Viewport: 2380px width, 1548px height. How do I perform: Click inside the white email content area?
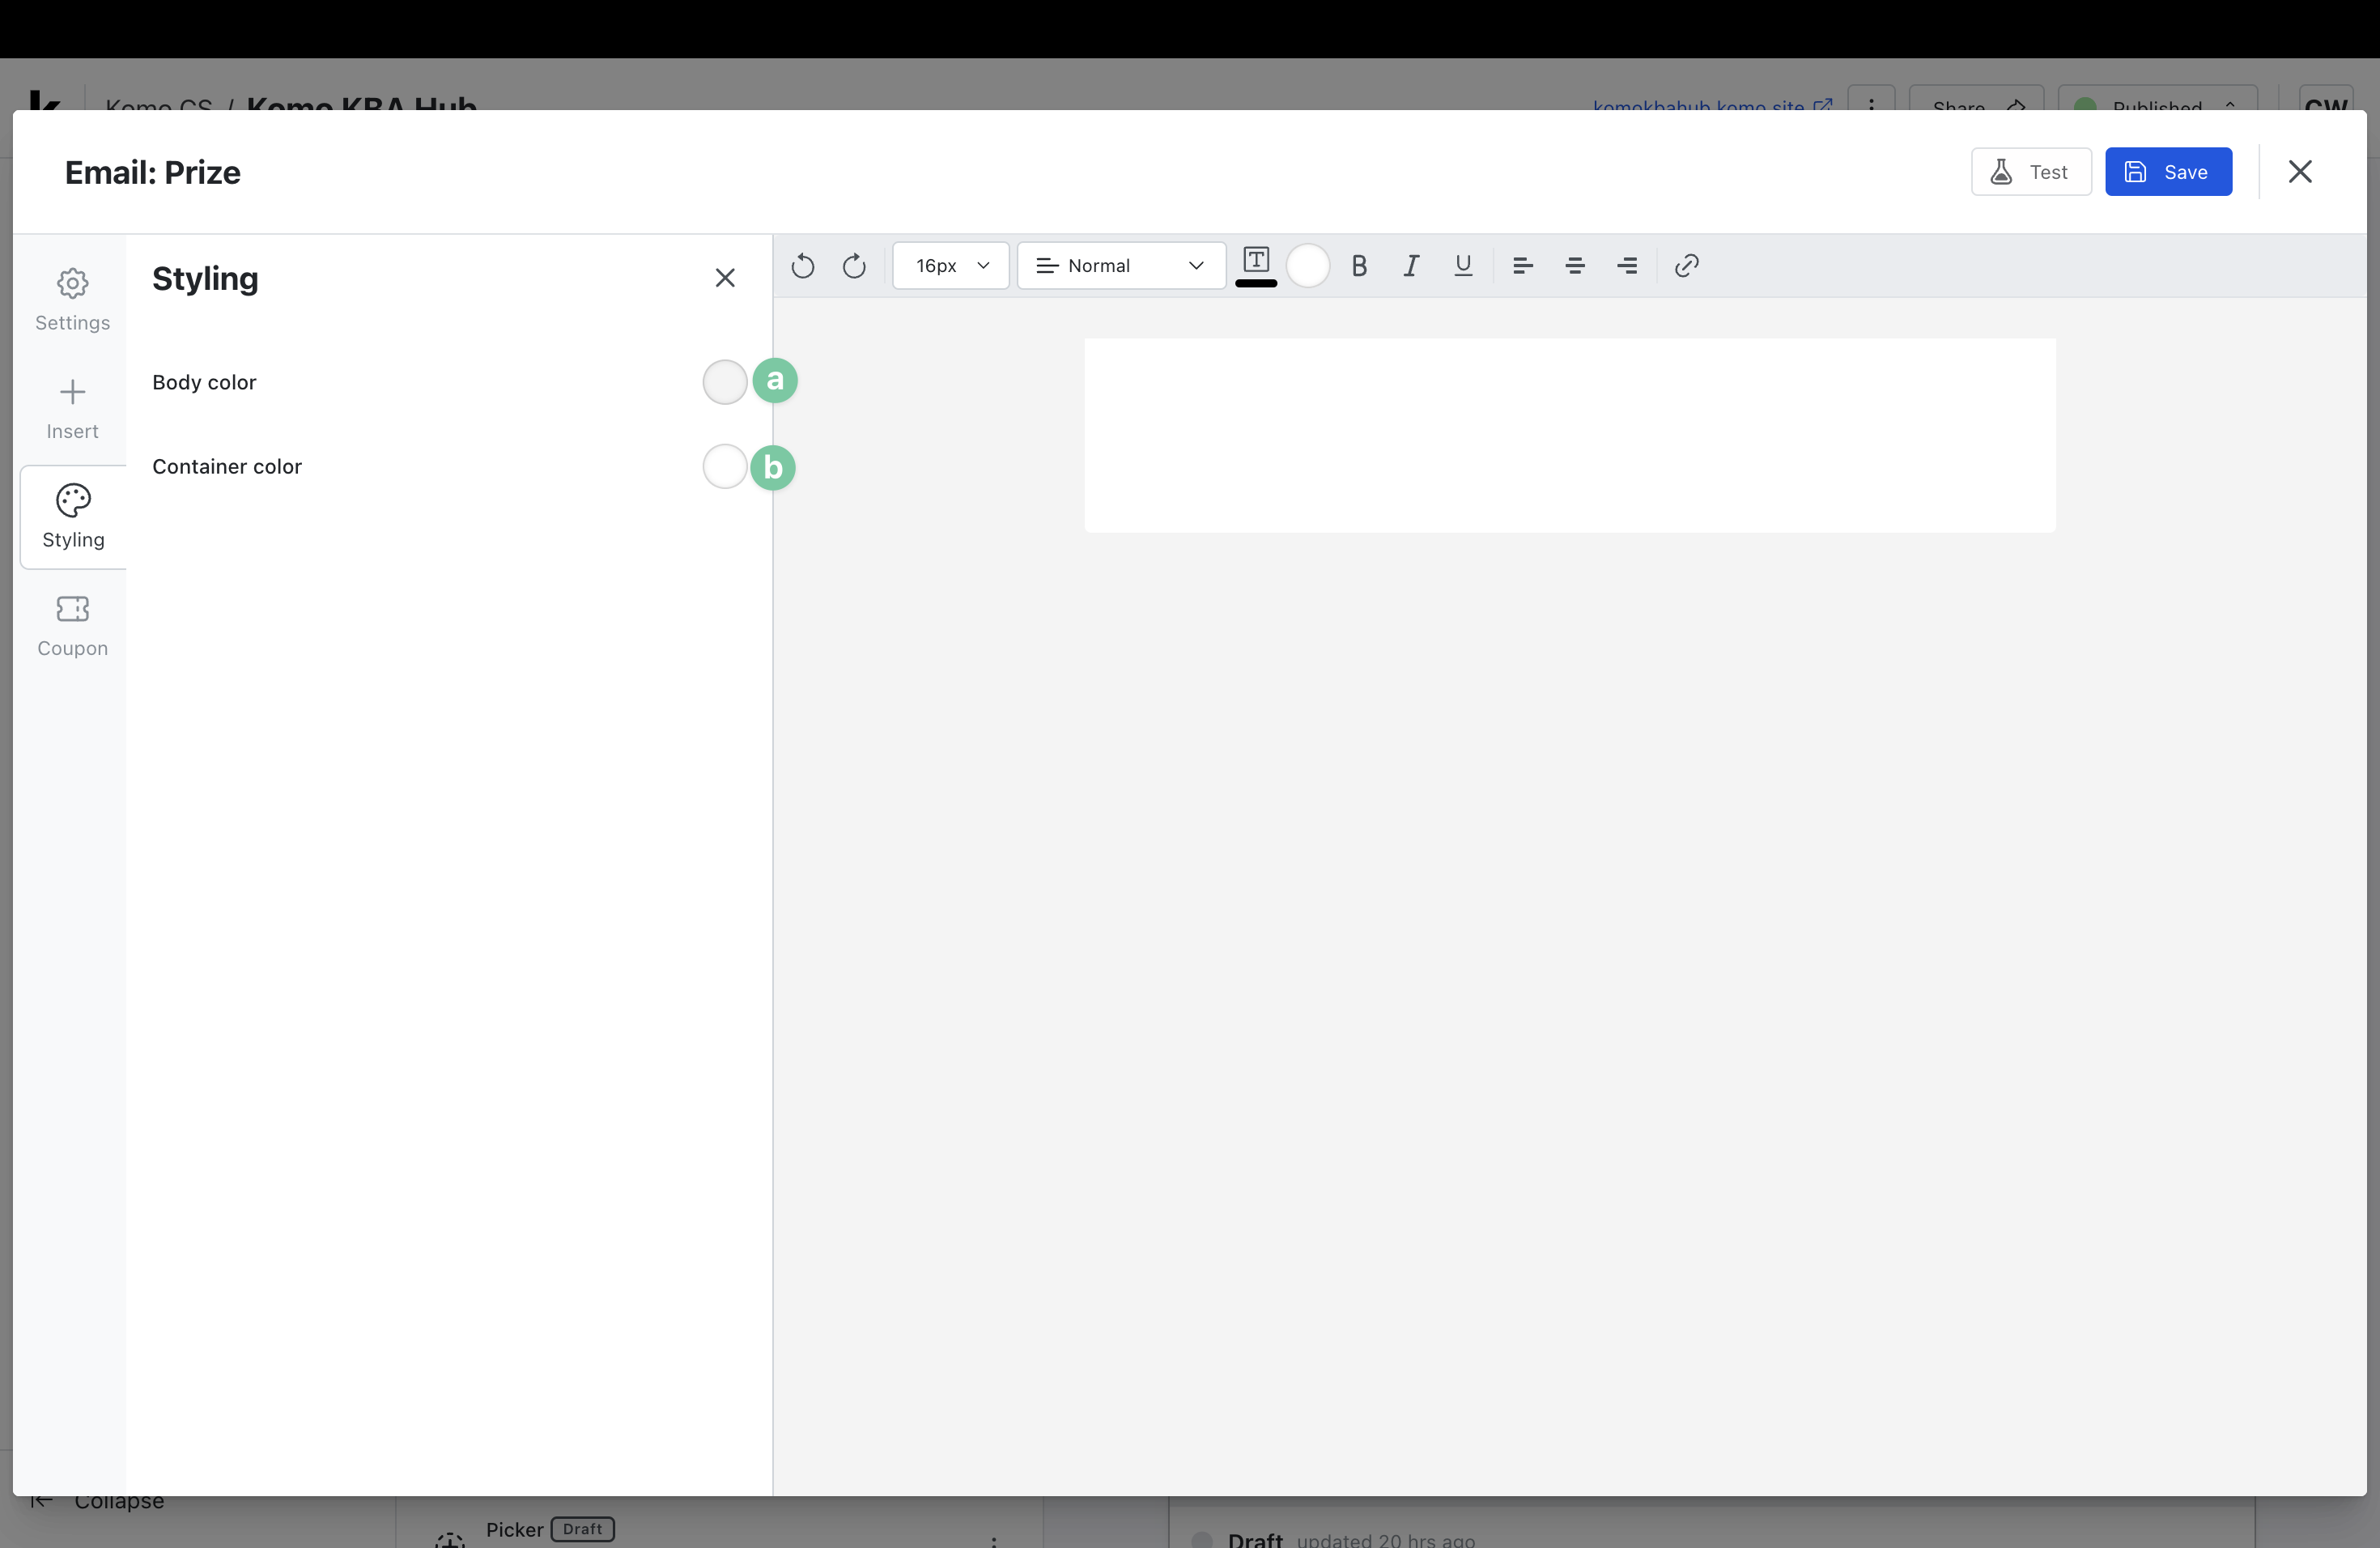tap(1569, 435)
